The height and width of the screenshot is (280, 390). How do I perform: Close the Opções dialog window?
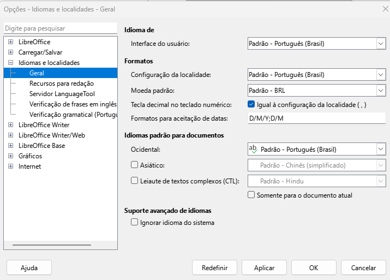coord(385,9)
